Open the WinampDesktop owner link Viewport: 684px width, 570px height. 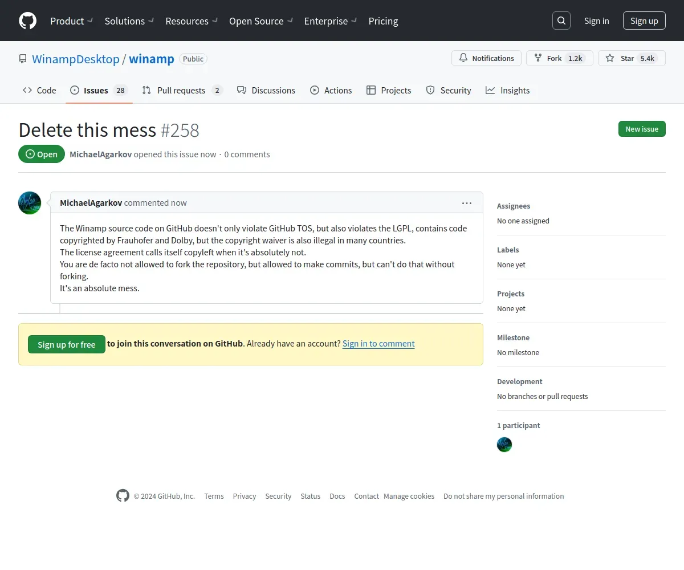(76, 59)
